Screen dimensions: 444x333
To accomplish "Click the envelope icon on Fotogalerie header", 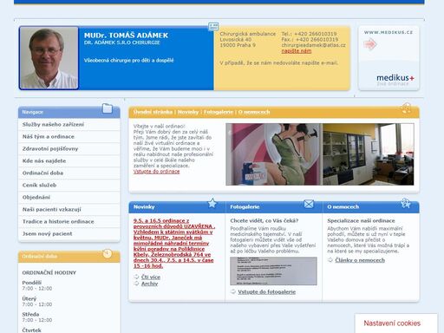I will (309, 204).
